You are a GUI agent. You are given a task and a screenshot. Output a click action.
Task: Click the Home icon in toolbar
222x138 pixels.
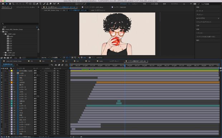(x=3, y=4)
